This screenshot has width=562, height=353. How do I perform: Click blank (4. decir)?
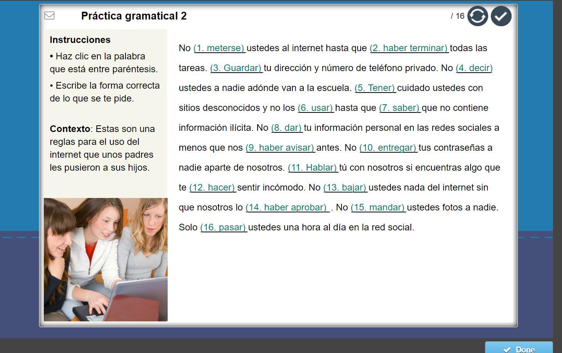point(474,68)
